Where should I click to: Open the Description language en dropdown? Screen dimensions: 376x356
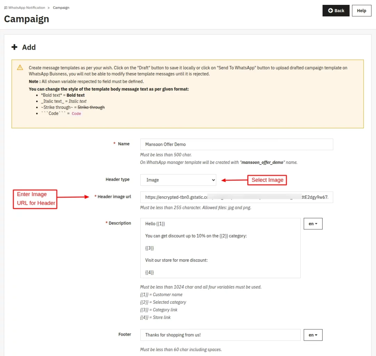coord(313,224)
